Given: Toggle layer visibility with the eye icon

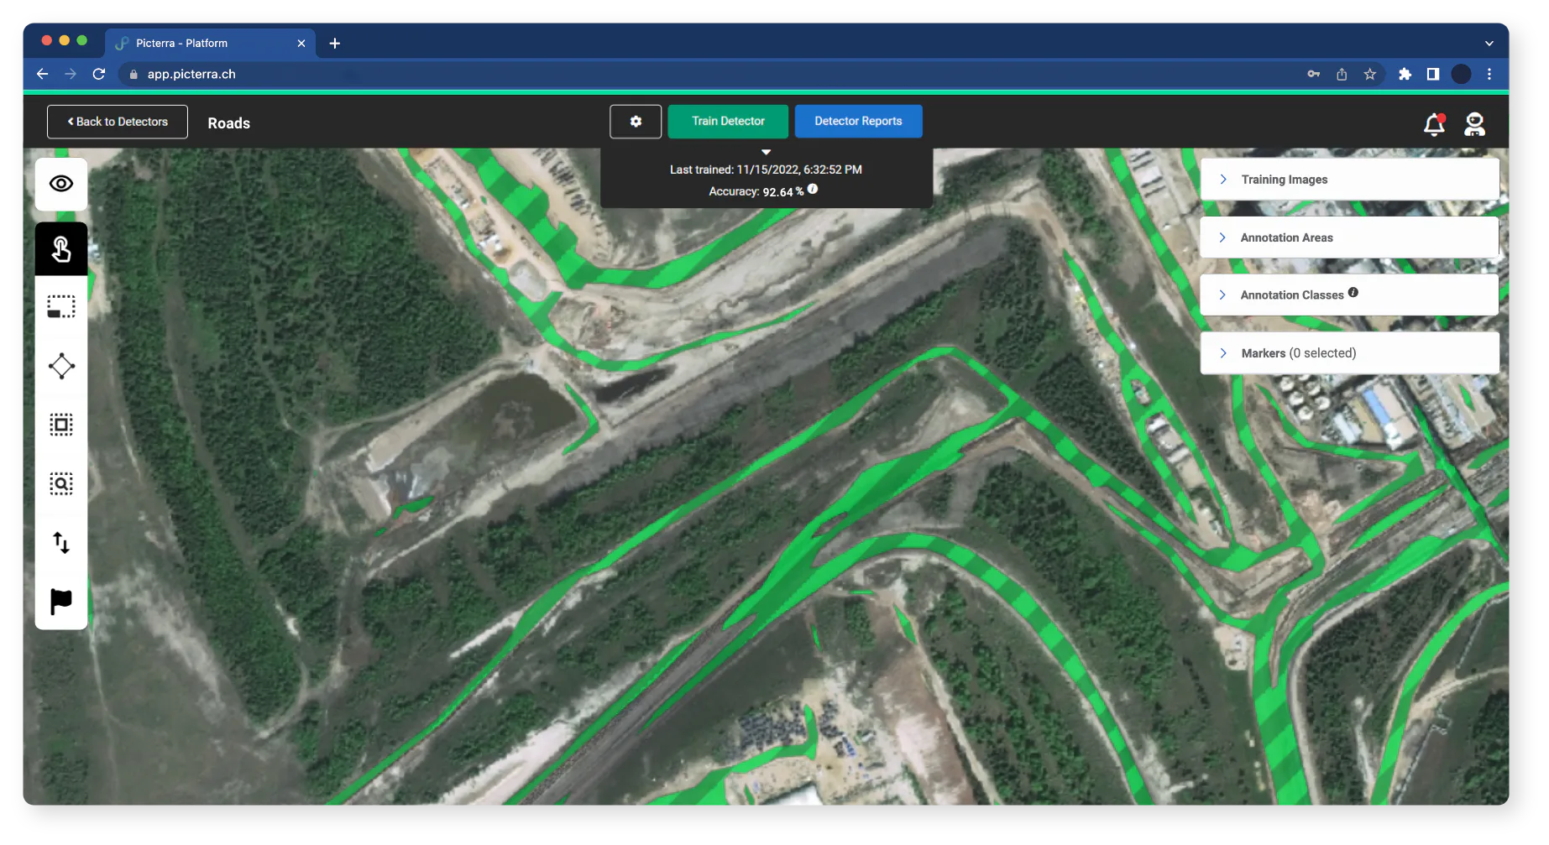Looking at the screenshot, I should click(61, 184).
